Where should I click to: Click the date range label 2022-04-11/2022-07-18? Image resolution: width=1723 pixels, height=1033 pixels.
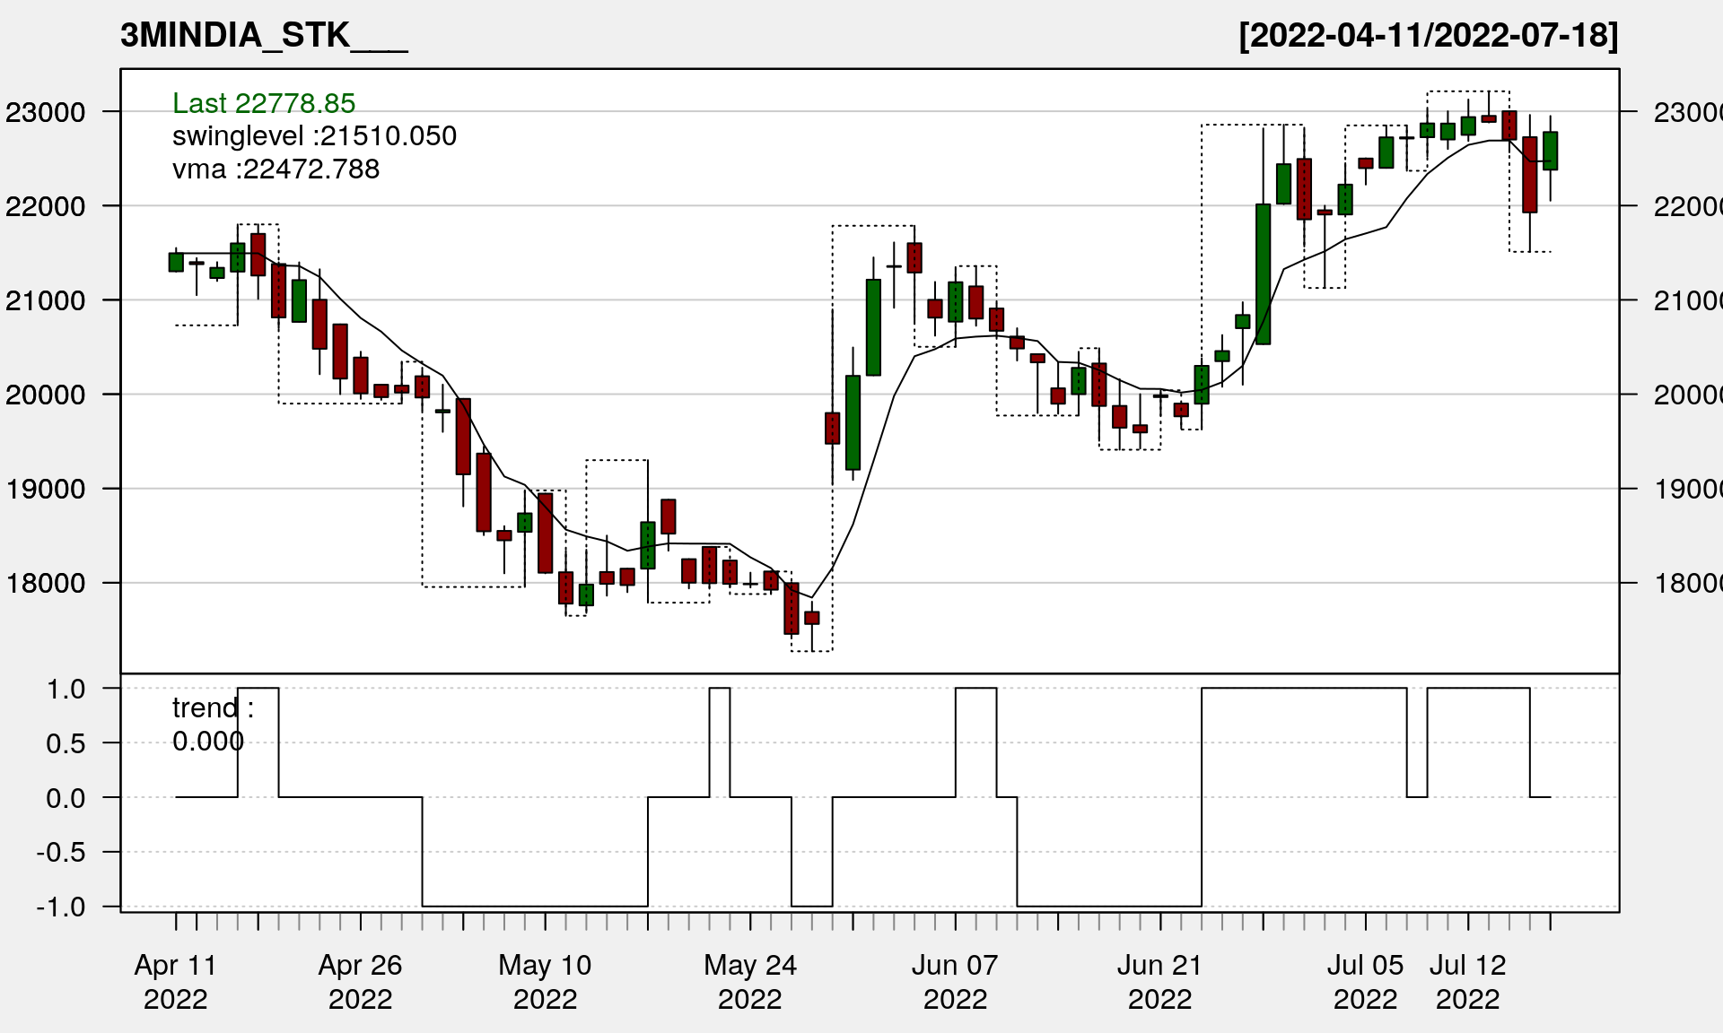tap(1428, 36)
